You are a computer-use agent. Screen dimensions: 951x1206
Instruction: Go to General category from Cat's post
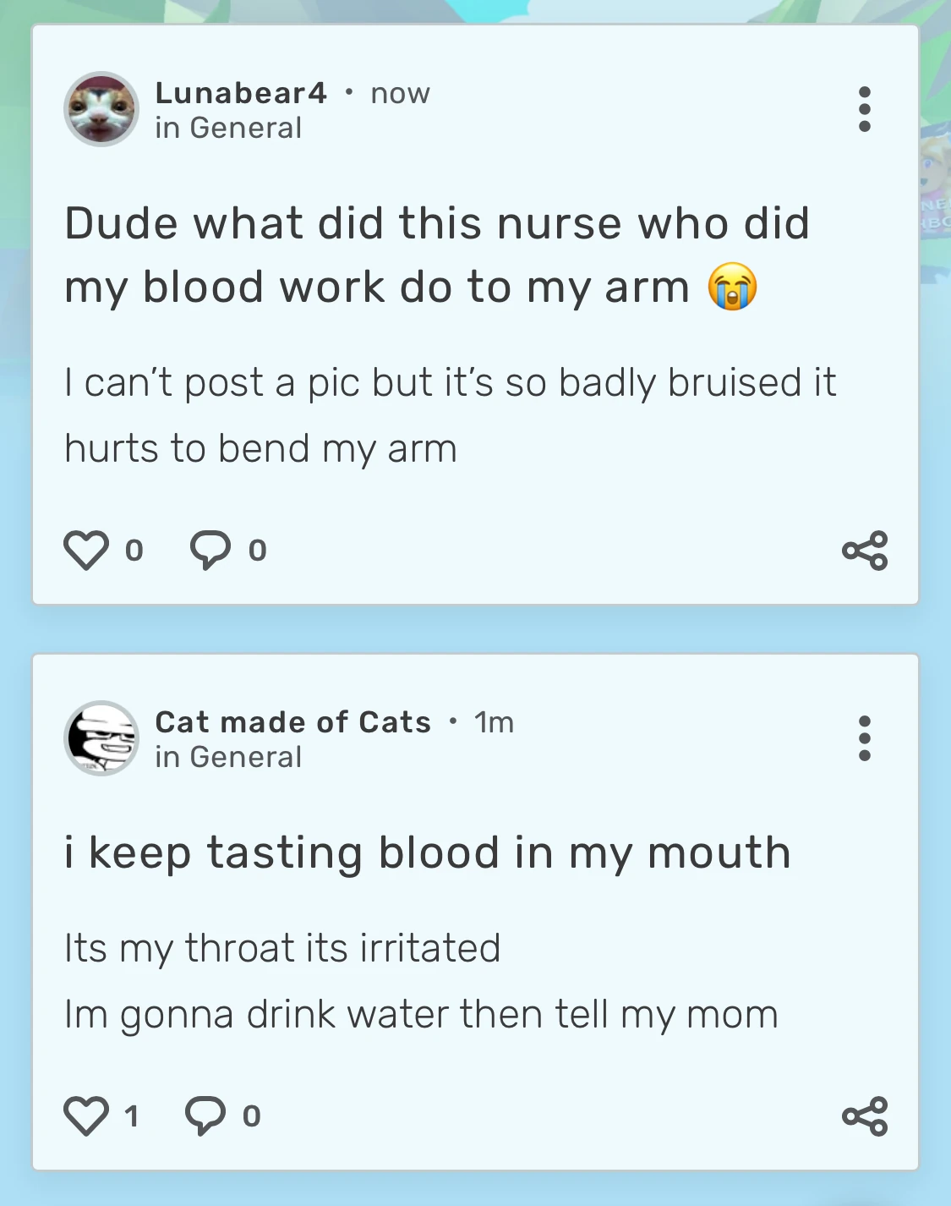click(x=245, y=757)
